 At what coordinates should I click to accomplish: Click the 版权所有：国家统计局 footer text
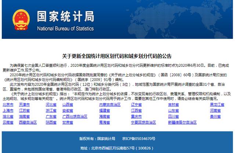click(97, 139)
